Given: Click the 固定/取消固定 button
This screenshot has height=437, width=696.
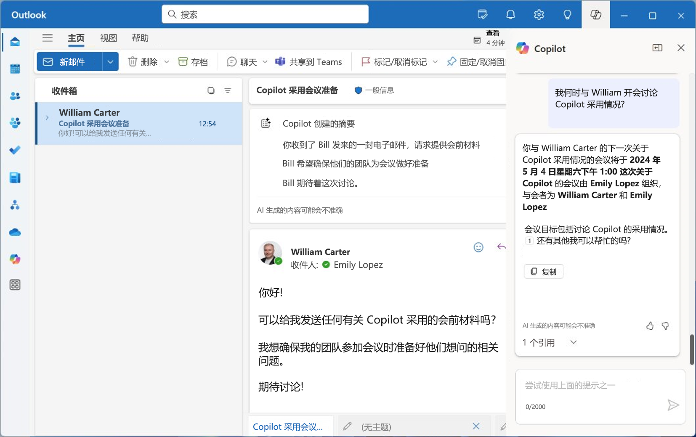Looking at the screenshot, I should click(x=476, y=62).
